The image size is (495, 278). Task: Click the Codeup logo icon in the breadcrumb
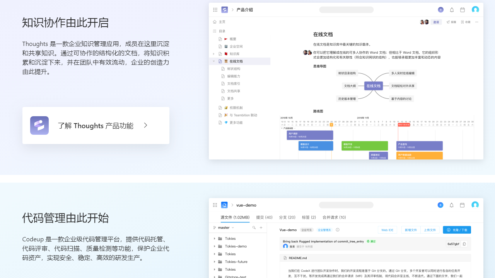pos(224,205)
